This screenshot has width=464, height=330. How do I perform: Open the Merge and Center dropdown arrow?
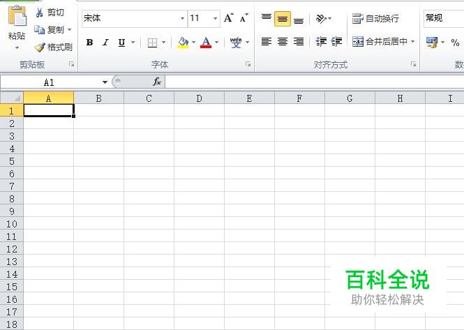click(x=413, y=42)
